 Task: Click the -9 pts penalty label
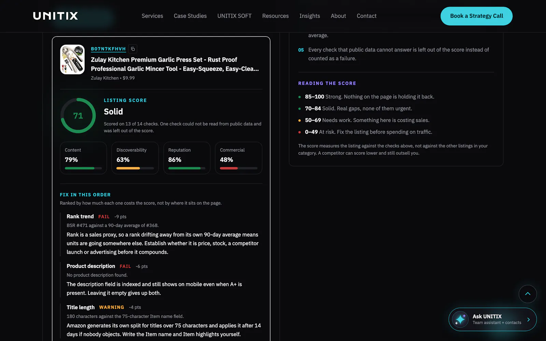120,217
